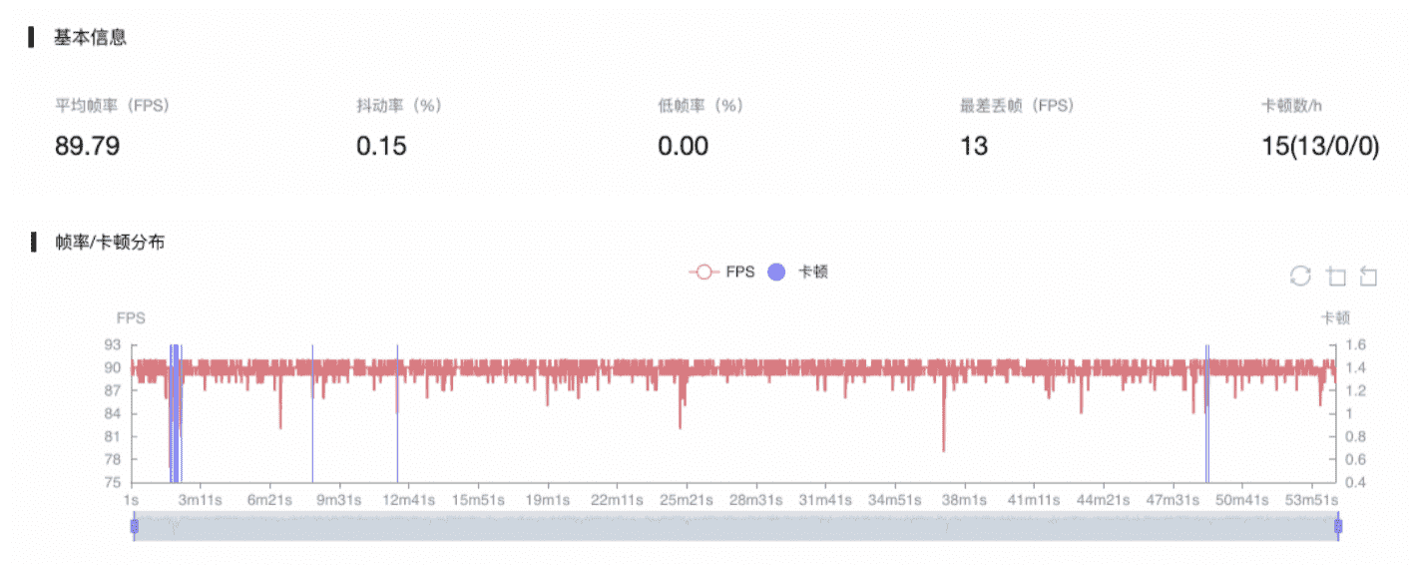Click the FPS title above the left axis
1411x573 pixels.
tap(131, 318)
